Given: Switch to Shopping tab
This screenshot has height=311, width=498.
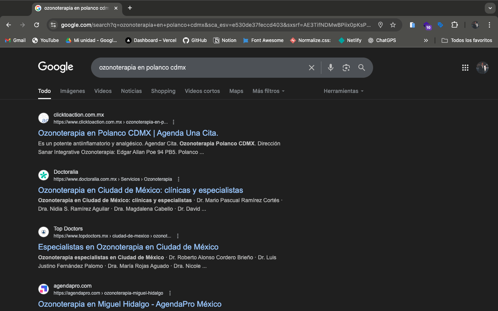Looking at the screenshot, I should pyautogui.click(x=163, y=91).
